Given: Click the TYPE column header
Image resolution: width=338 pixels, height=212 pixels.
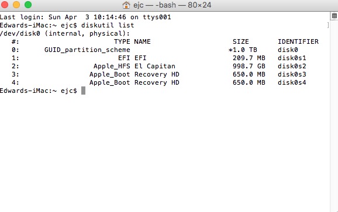Looking at the screenshot, I should click(x=122, y=41).
